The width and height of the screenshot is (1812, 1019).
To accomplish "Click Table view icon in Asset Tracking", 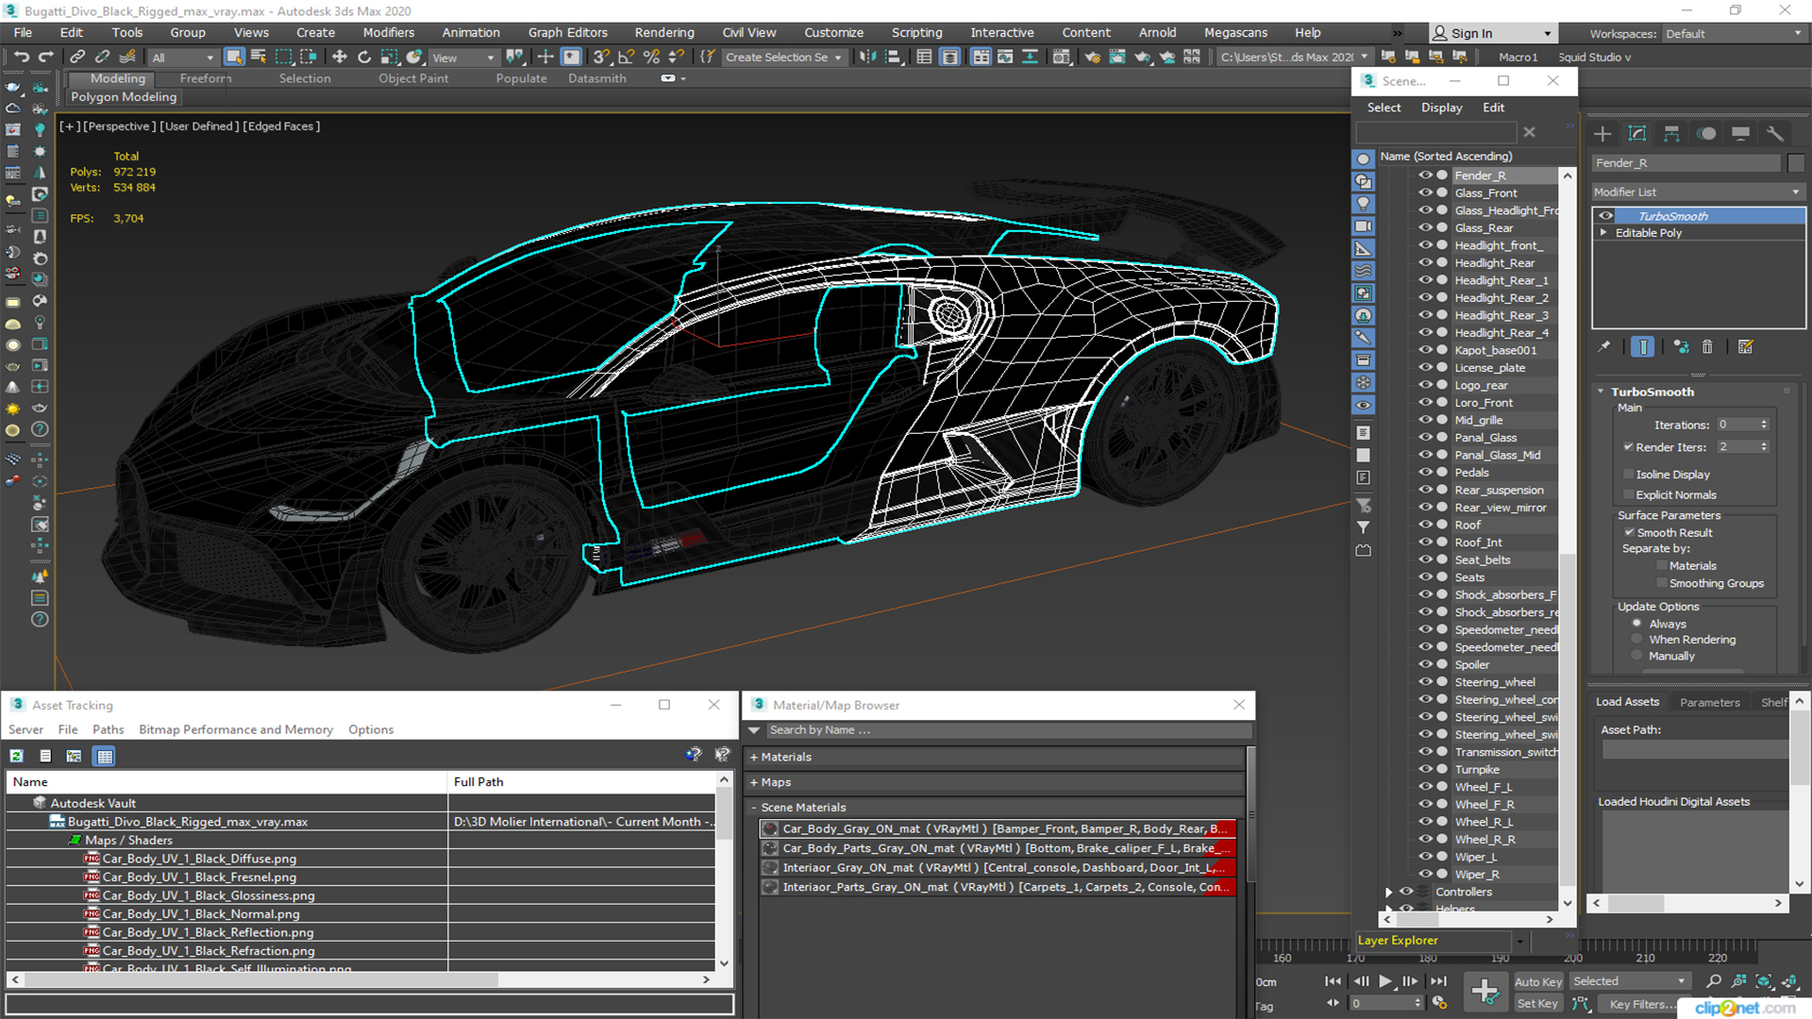I will [105, 756].
